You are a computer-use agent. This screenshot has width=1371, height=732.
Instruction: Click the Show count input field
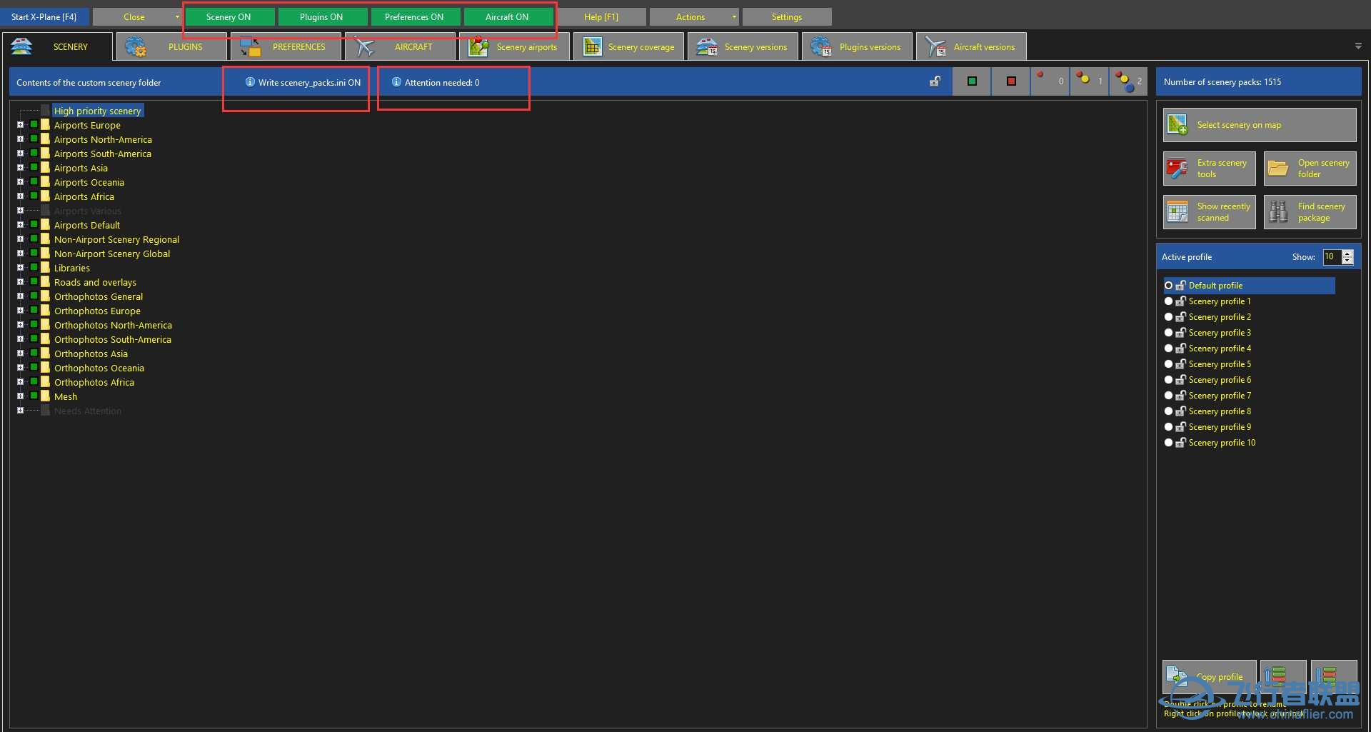pyautogui.click(x=1332, y=257)
